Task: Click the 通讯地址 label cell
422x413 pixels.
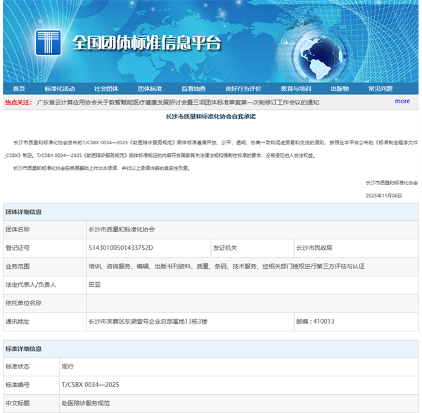Action: click(x=45, y=322)
